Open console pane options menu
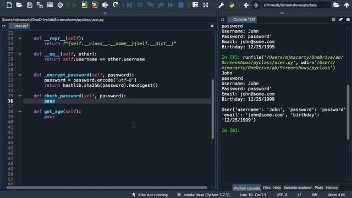Screen dimensions: 352x198 (x=348, y=20)
